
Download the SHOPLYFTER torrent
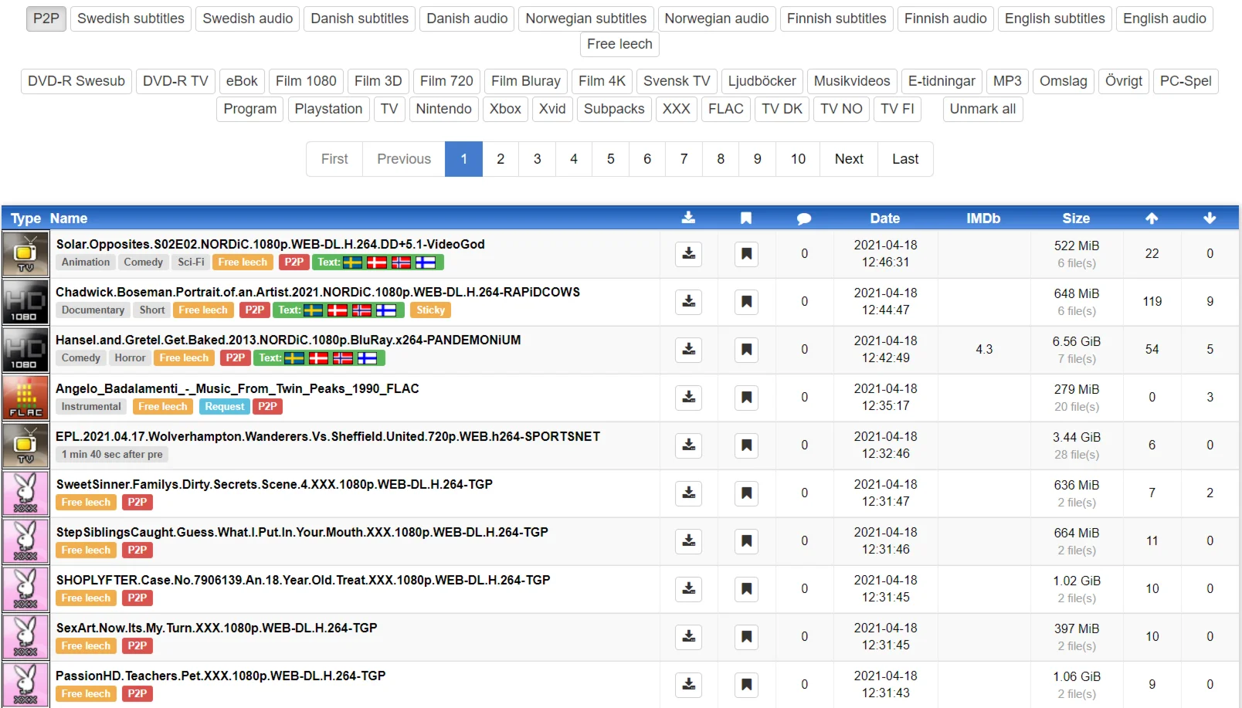688,589
